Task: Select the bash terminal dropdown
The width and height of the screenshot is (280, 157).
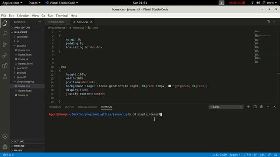Action: [x=226, y=107]
